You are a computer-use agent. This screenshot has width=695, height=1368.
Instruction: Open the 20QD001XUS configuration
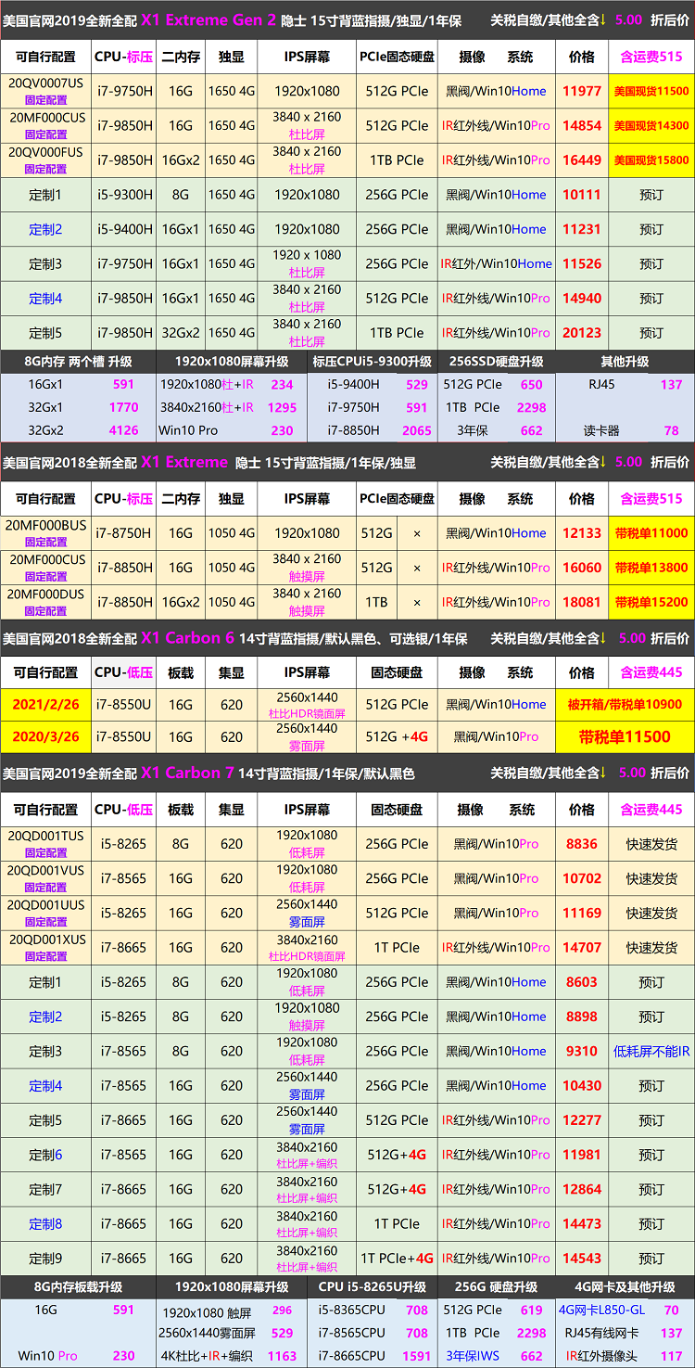coord(45,947)
